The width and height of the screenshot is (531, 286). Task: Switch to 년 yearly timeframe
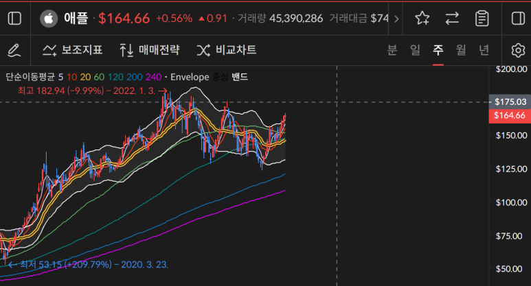pyautogui.click(x=484, y=50)
